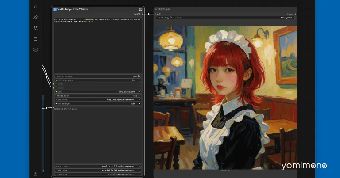Click the green height input port
The height and width of the screenshot is (178, 340).
coord(54,88)
